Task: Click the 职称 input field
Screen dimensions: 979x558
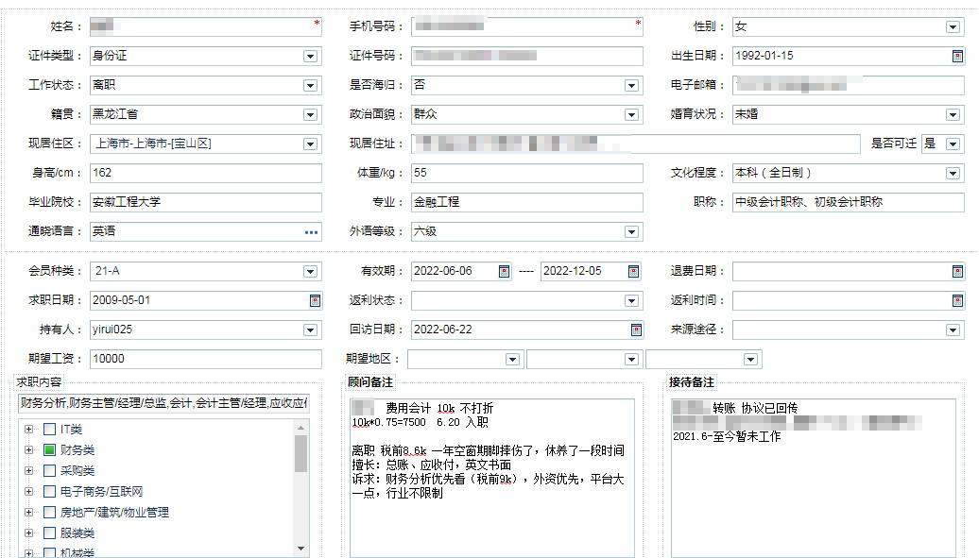Action: (849, 202)
